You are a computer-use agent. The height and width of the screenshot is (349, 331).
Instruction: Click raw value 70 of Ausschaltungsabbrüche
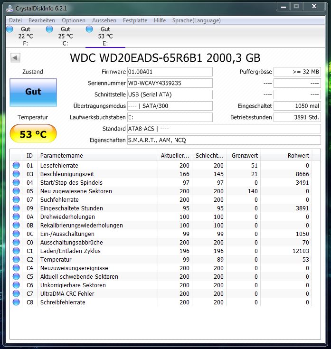click(x=306, y=242)
